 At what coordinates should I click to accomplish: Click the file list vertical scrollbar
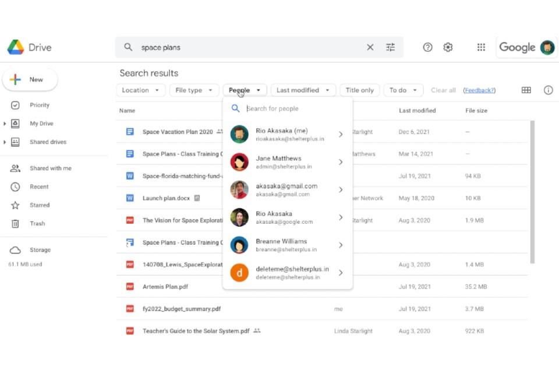click(531, 192)
